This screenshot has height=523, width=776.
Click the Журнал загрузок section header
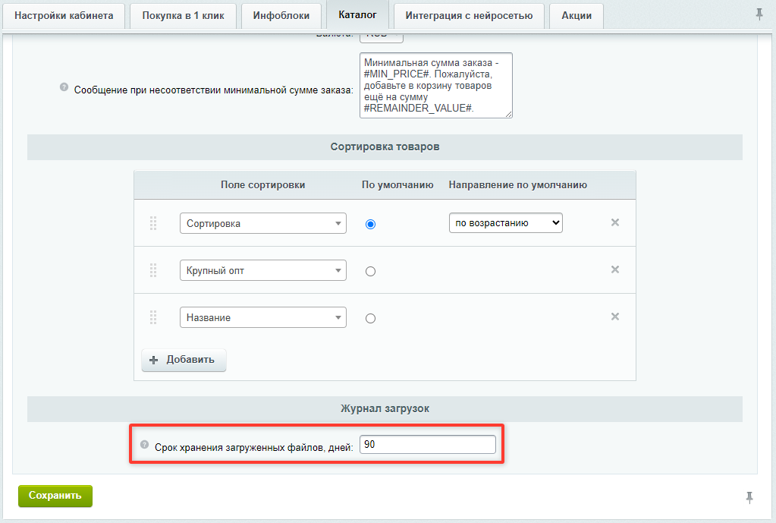[385, 408]
